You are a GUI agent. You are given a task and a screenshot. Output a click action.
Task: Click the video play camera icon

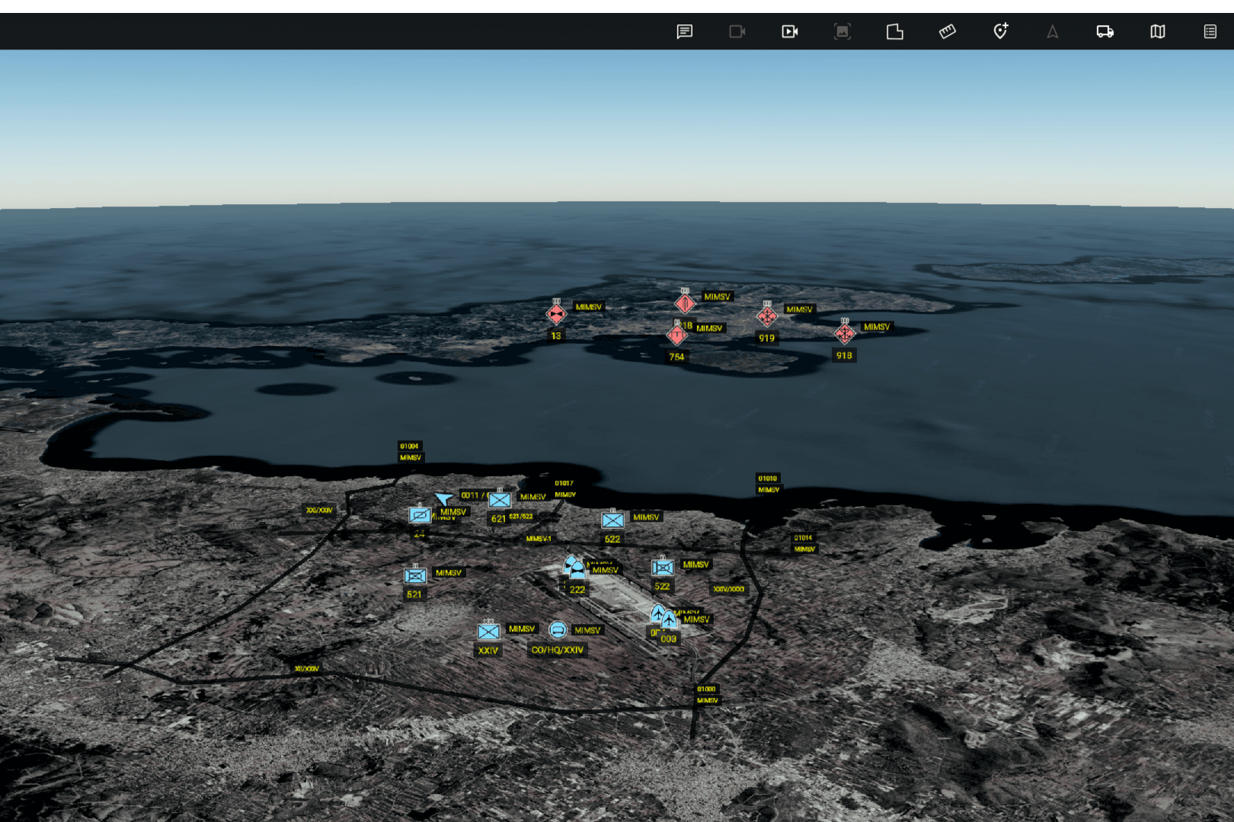pos(789,31)
